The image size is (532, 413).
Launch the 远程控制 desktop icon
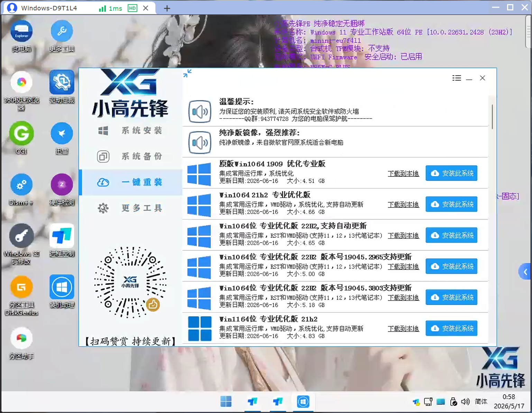coord(62,240)
